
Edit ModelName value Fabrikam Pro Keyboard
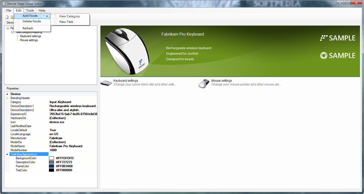tap(73, 146)
